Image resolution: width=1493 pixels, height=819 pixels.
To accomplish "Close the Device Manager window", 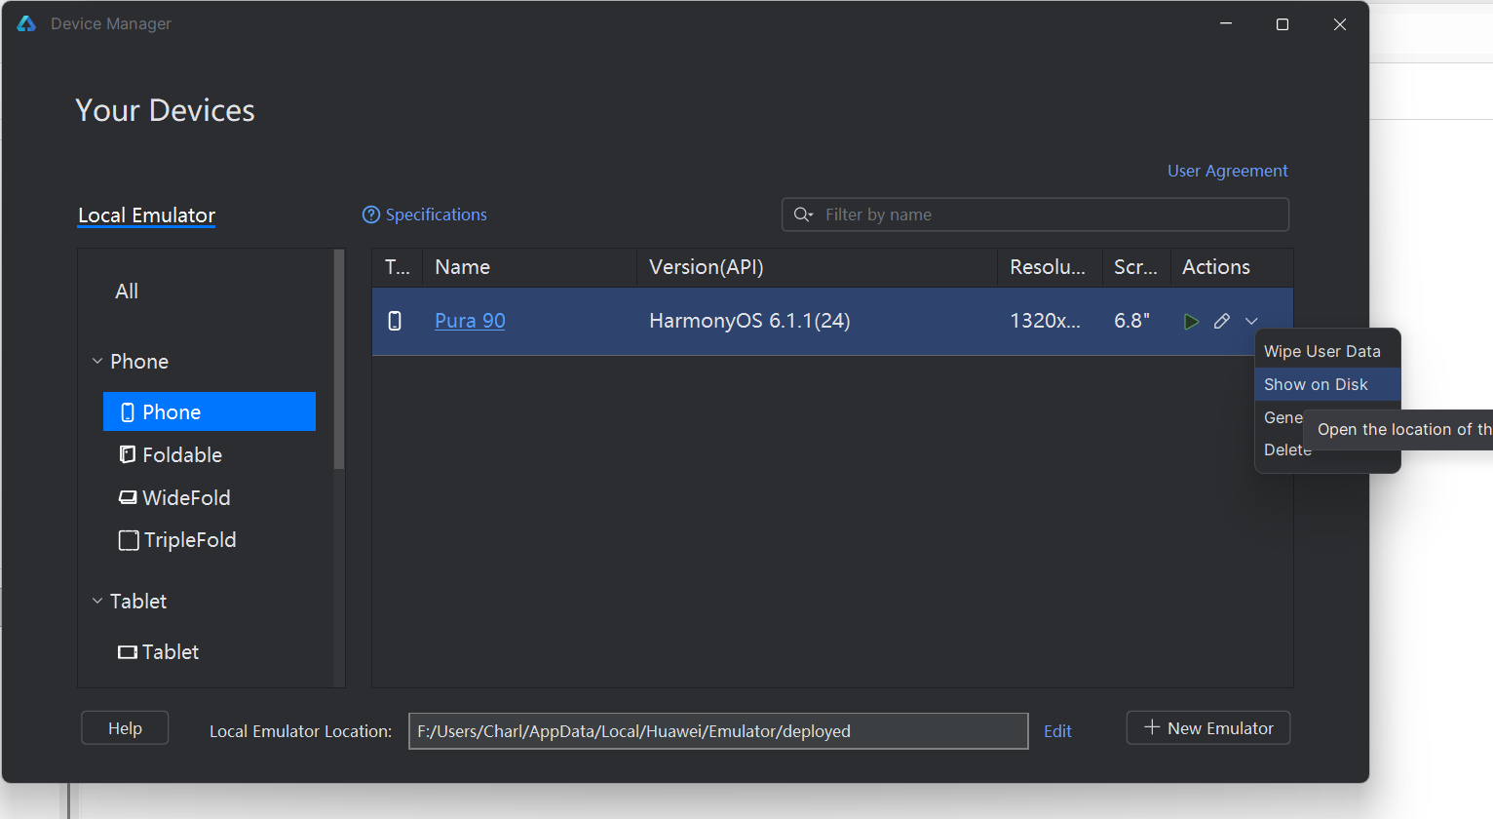I will tap(1340, 23).
